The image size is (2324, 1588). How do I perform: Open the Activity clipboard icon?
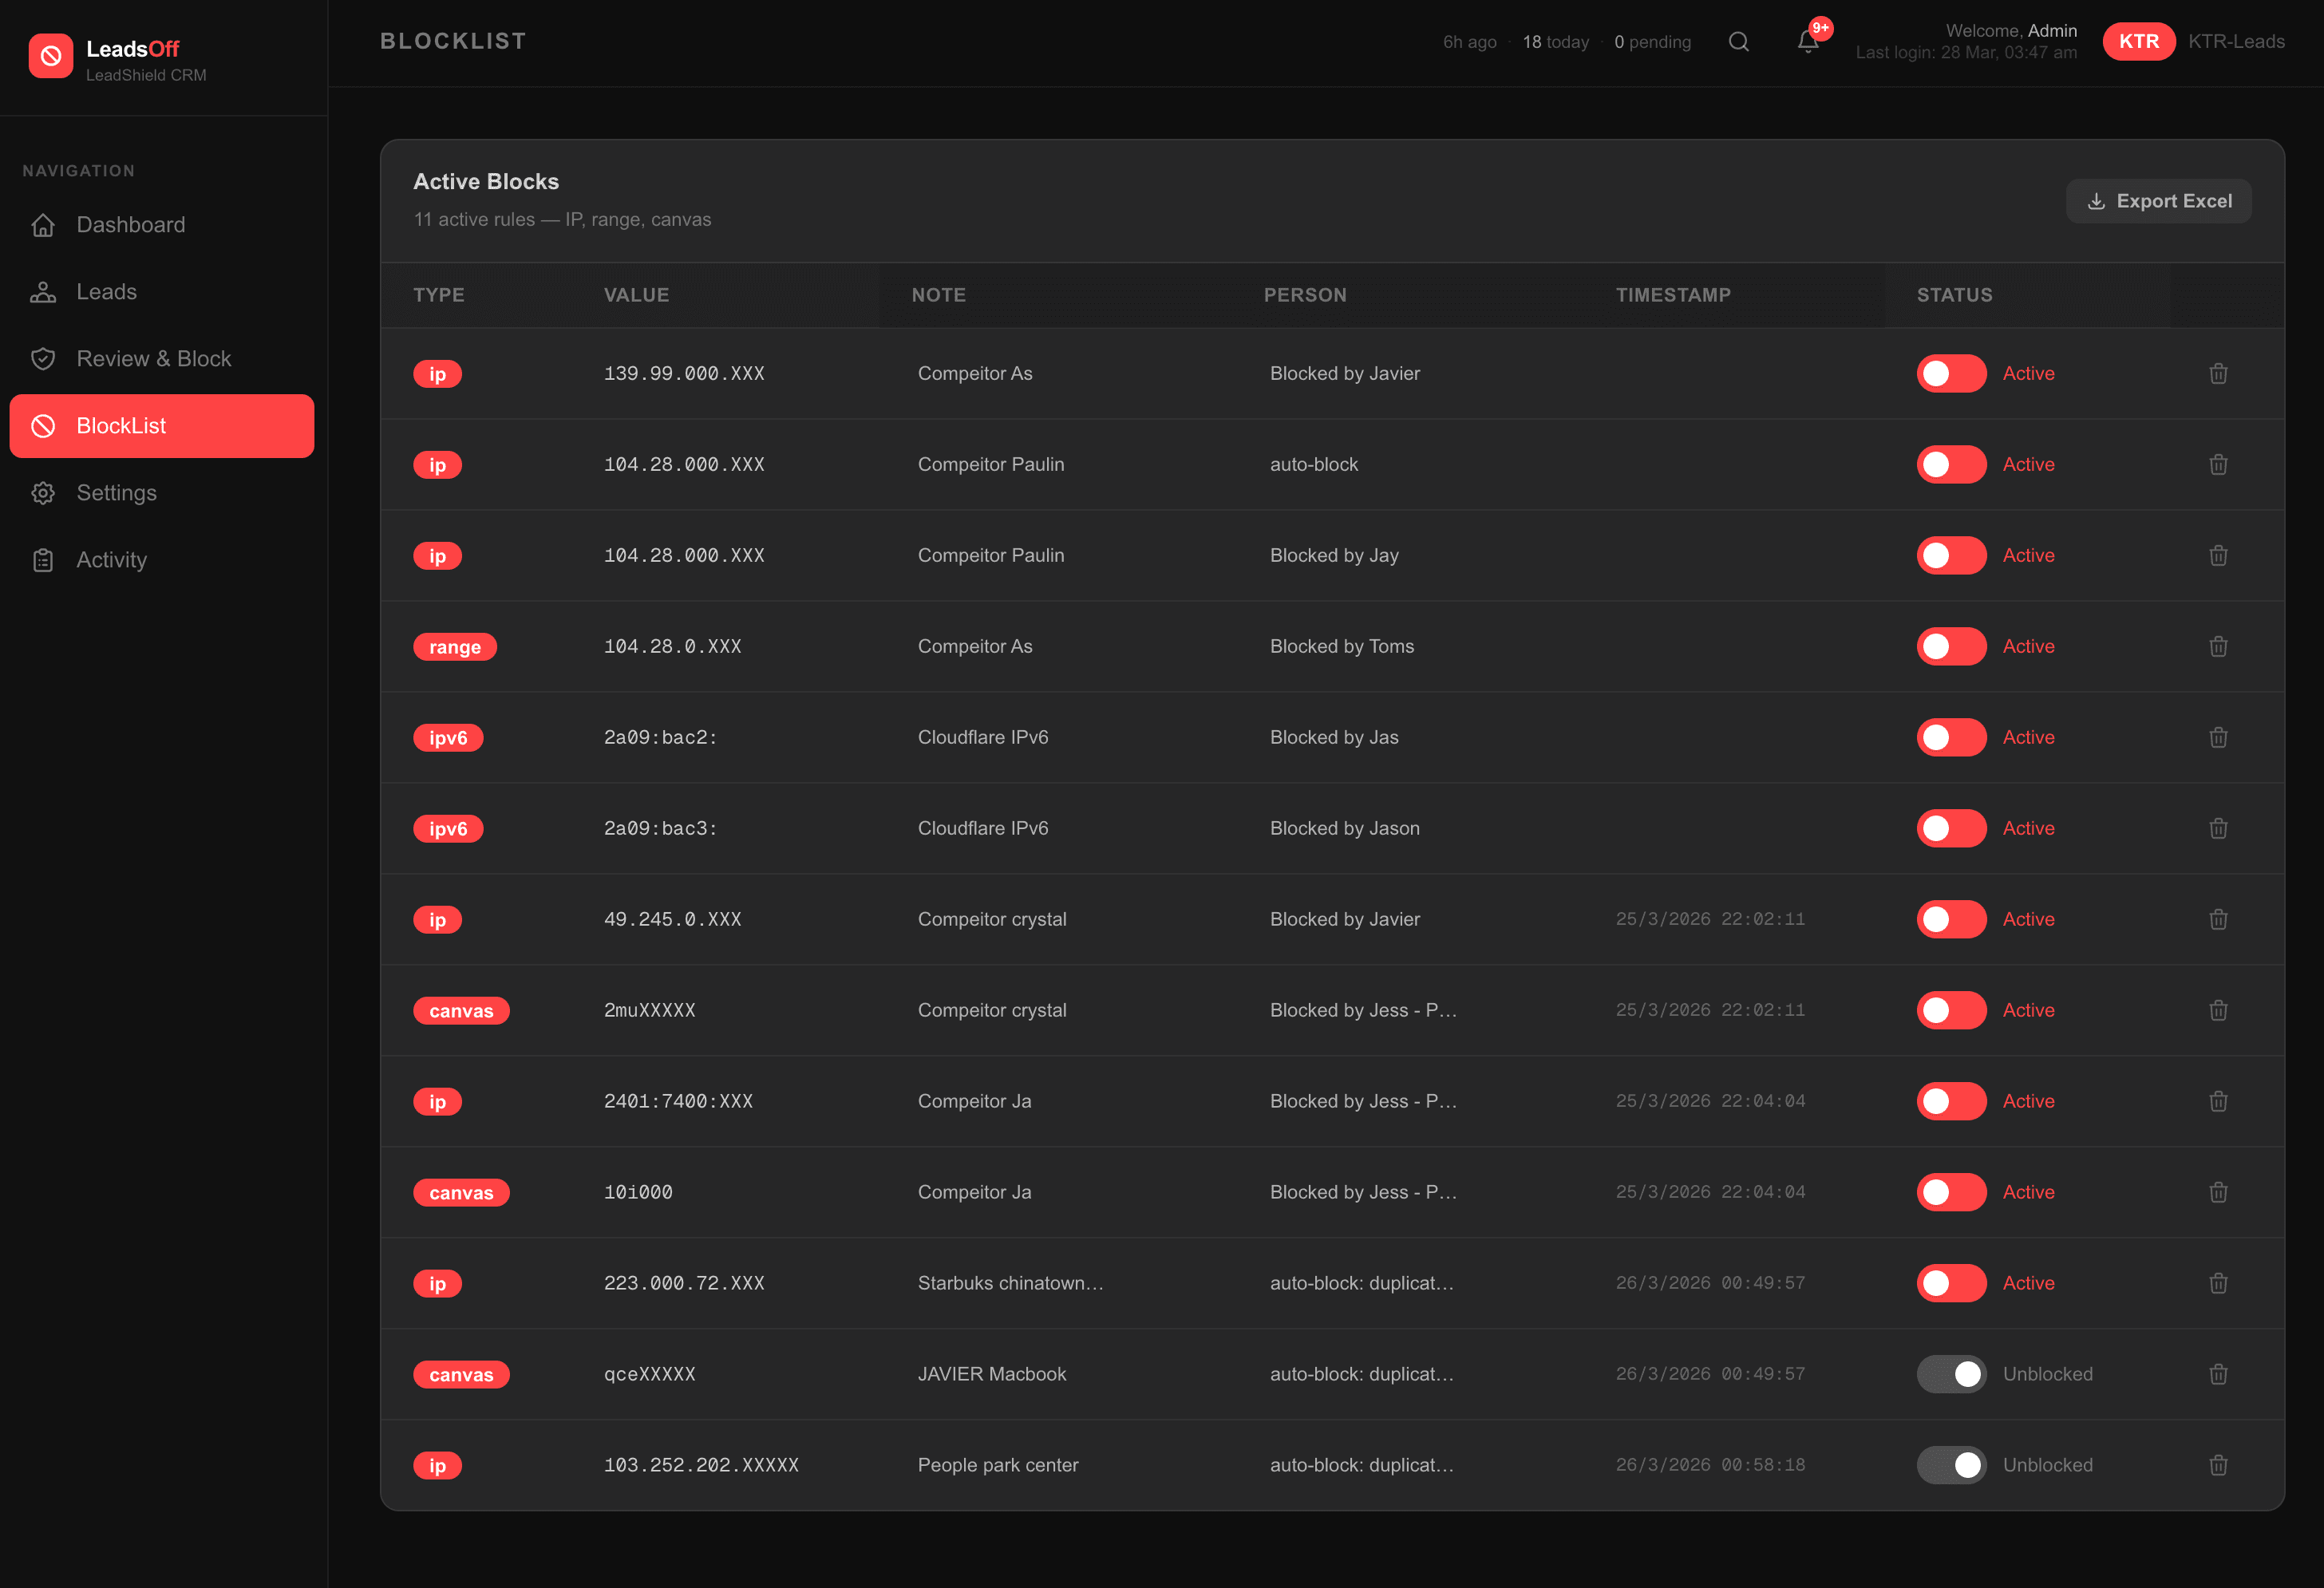point(43,559)
